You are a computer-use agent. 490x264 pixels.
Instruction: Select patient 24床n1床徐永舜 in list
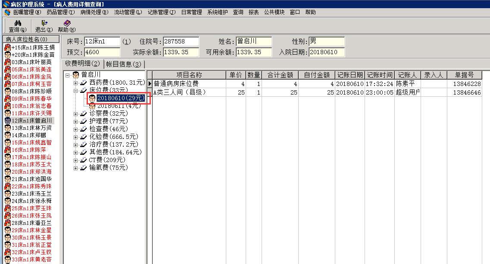[x=31, y=201]
